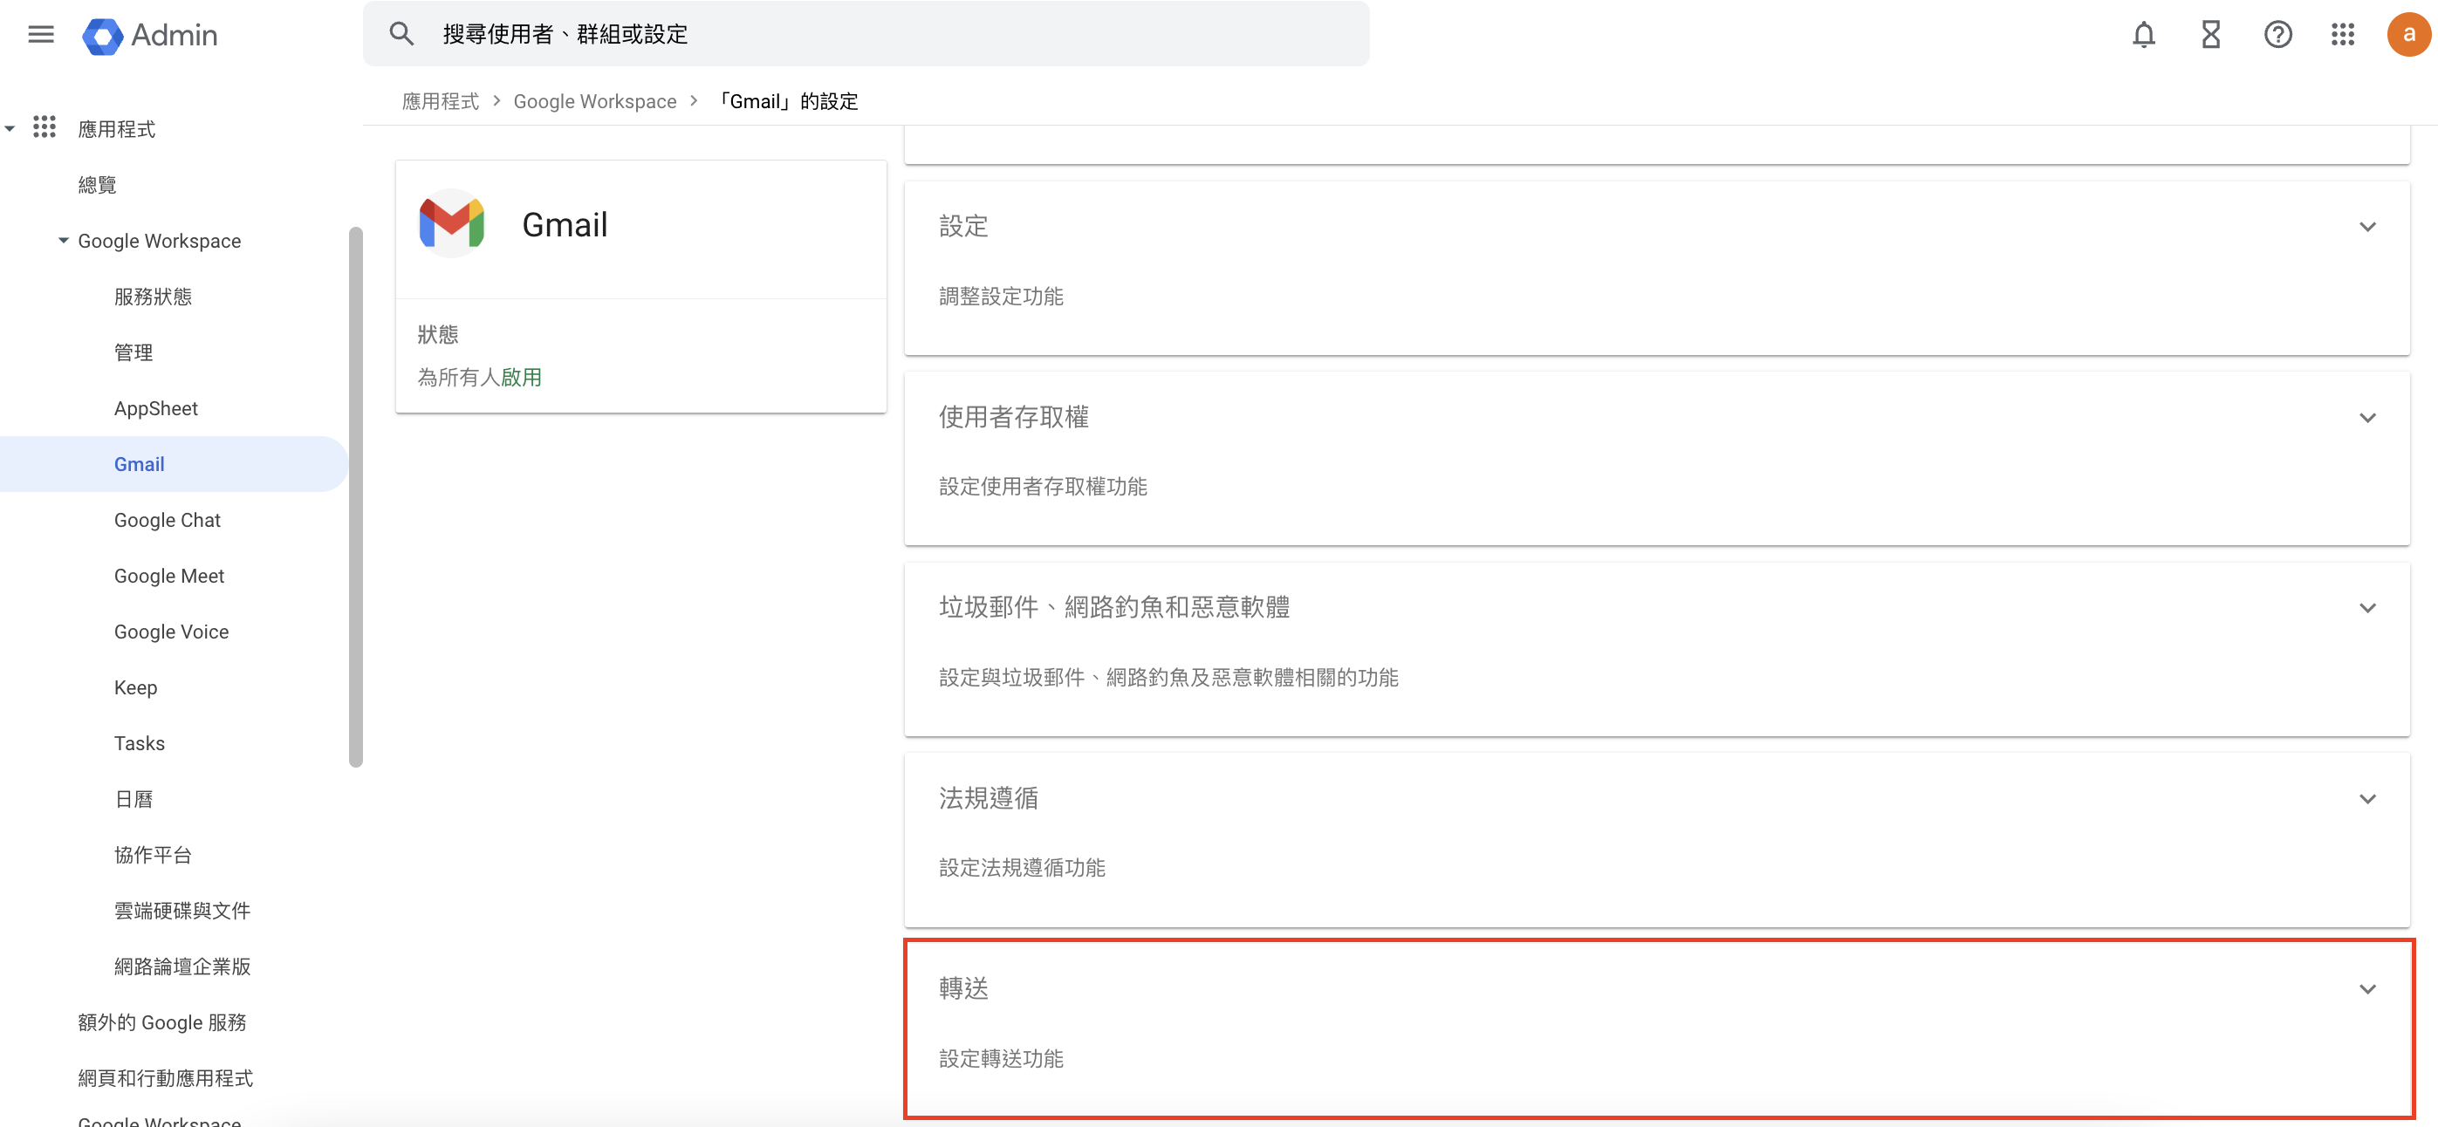Open 網路論壇企業版 in the sidebar

(x=181, y=966)
